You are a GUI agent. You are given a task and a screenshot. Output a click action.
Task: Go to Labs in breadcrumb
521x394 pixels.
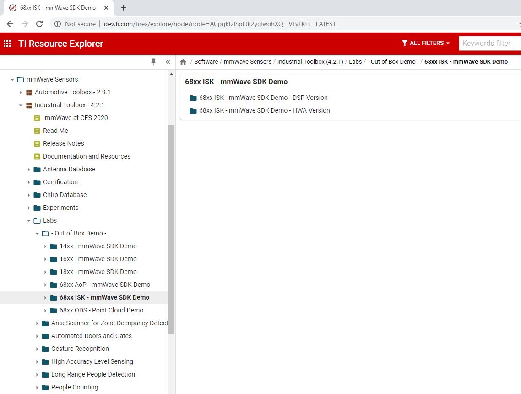355,61
